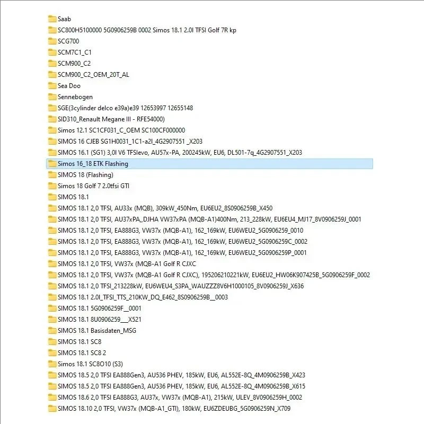Image resolution: width=424 pixels, height=424 pixels.
Task: Select SIMOS 18.1 Basisdaten_MSG folder name
Action: (97, 330)
